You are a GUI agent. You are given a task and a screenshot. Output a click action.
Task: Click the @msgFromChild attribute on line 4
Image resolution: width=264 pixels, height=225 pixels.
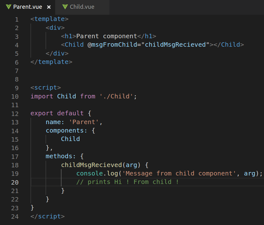tap(113, 45)
